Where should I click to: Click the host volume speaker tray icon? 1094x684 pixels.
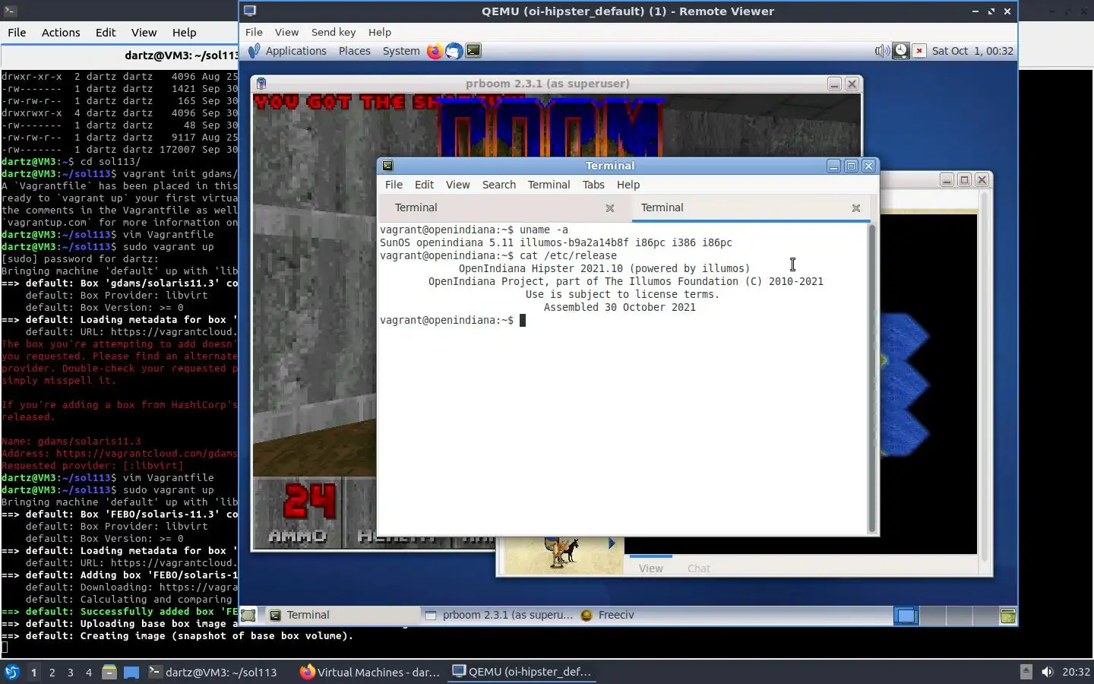point(1047,672)
